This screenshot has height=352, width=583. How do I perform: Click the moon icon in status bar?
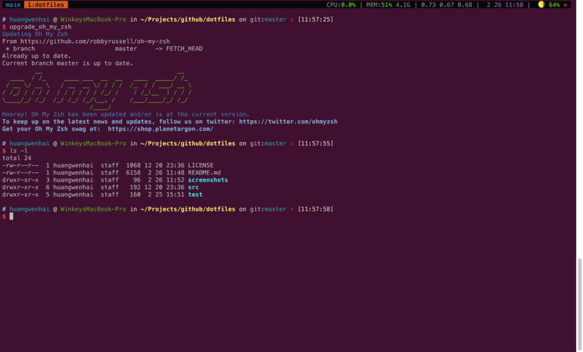(x=541, y=5)
